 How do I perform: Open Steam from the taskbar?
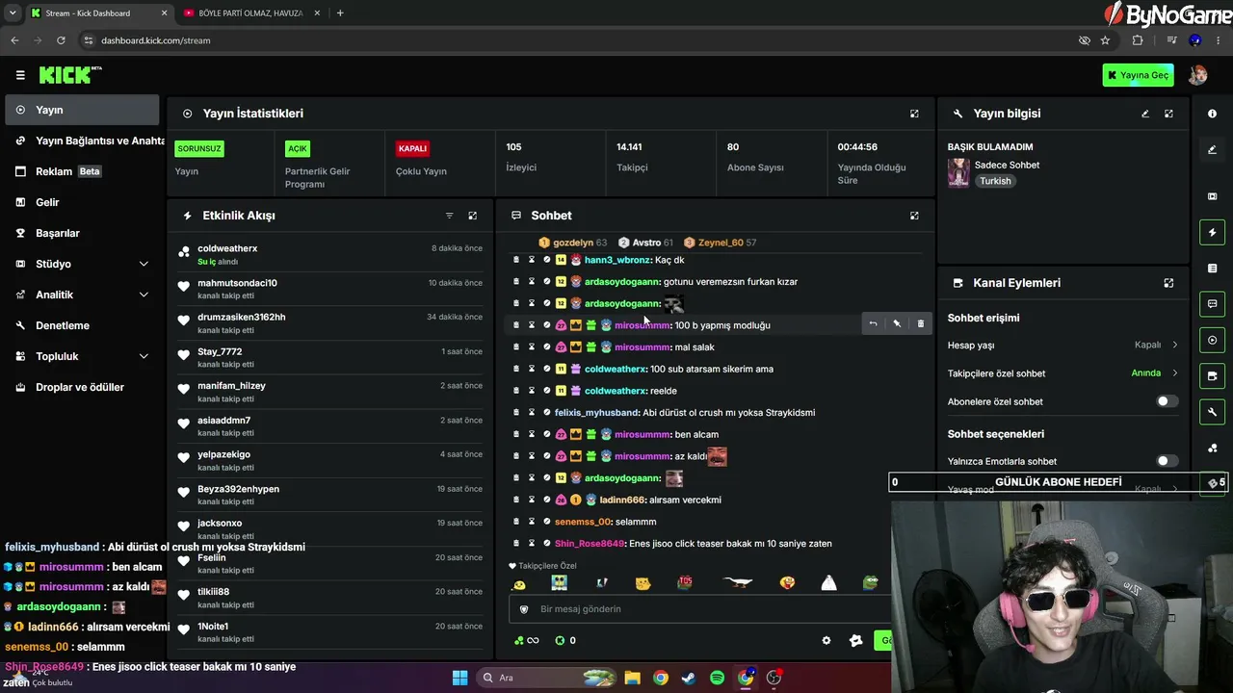689,678
